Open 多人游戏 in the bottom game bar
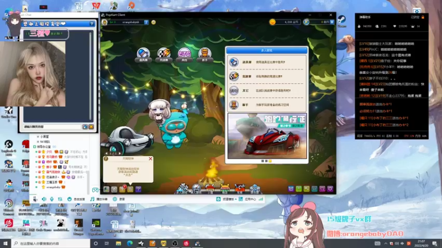Image resolution: width=442 pixels, height=248 pixels. click(x=182, y=188)
